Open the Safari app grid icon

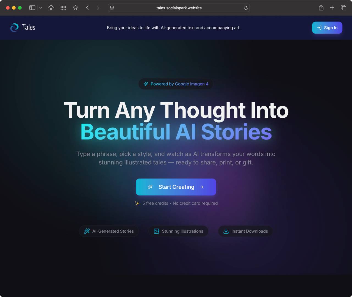click(x=63, y=8)
